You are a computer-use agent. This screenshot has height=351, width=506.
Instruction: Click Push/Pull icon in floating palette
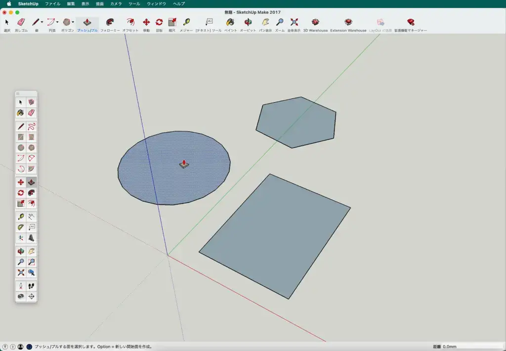[x=31, y=183]
